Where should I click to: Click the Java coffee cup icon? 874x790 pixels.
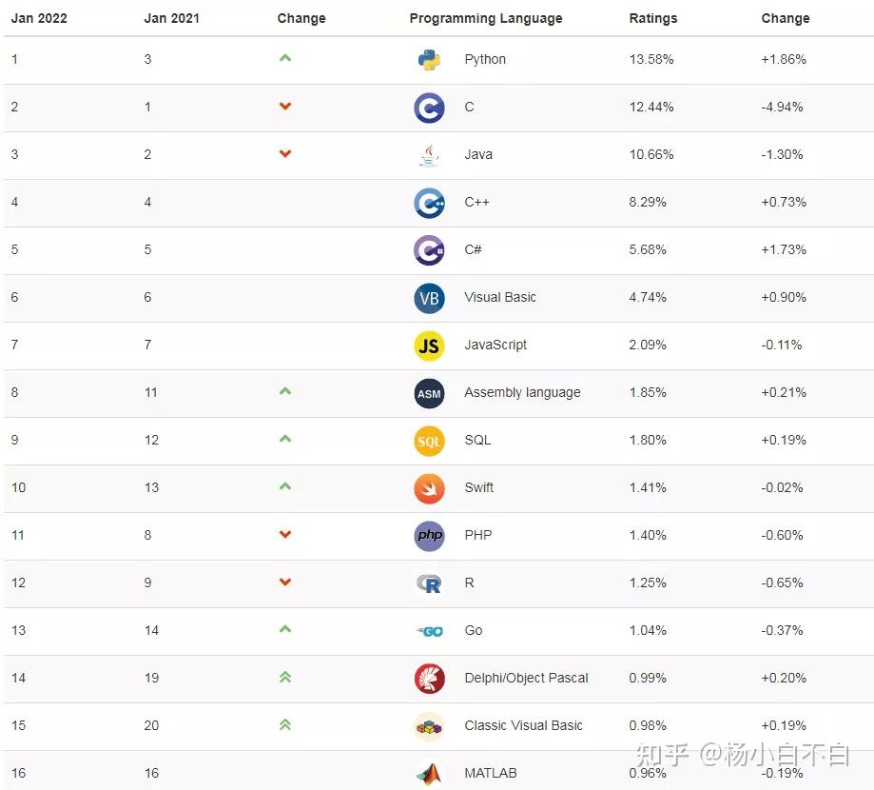tap(429, 154)
